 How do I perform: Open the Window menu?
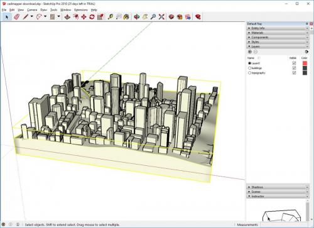pos(65,10)
